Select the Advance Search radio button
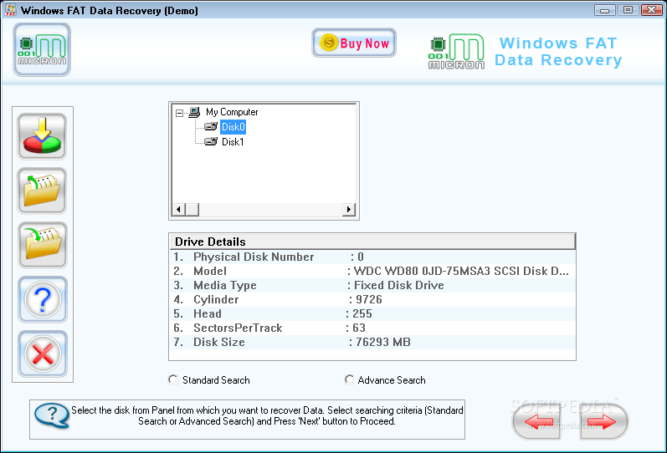 (x=349, y=379)
